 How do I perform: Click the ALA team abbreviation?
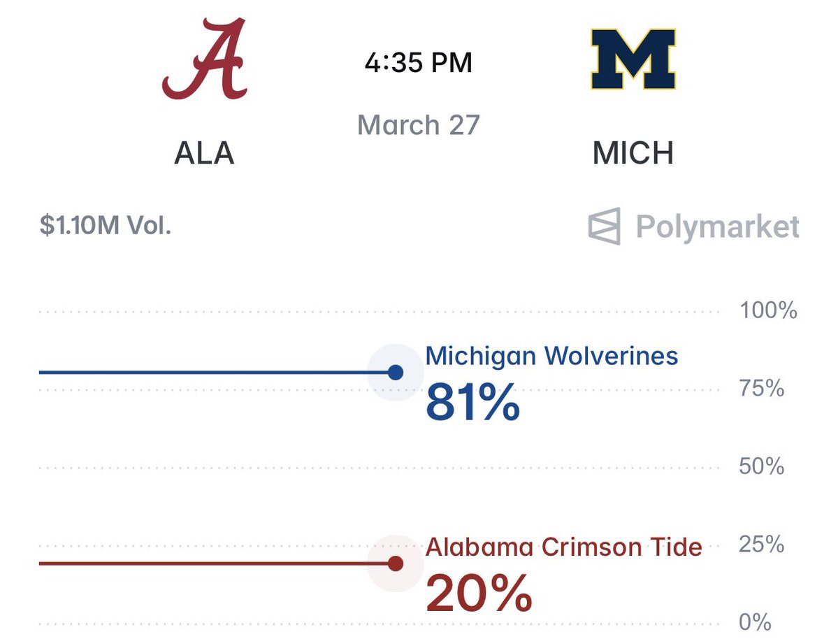[x=204, y=154]
